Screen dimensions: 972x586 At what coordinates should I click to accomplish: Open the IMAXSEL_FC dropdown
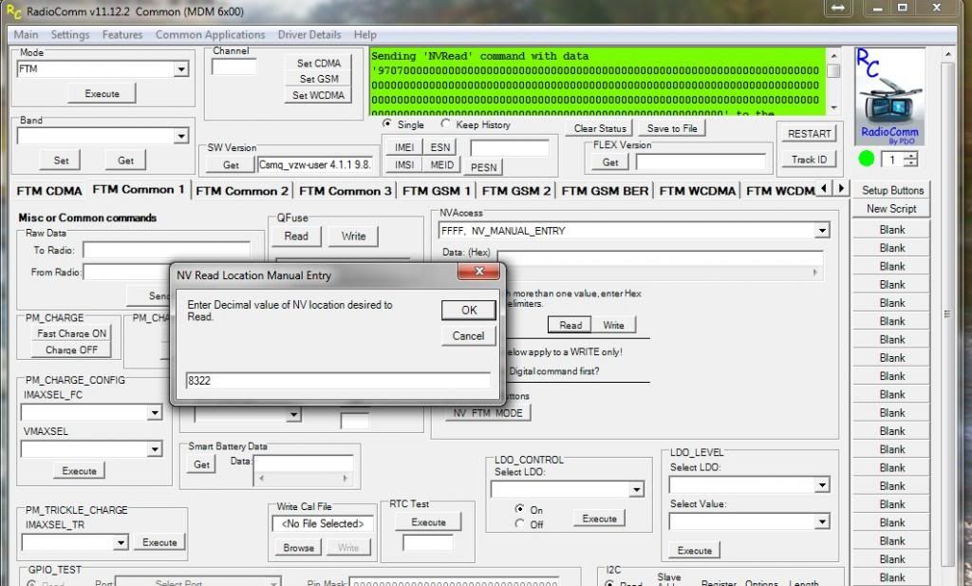pyautogui.click(x=155, y=412)
